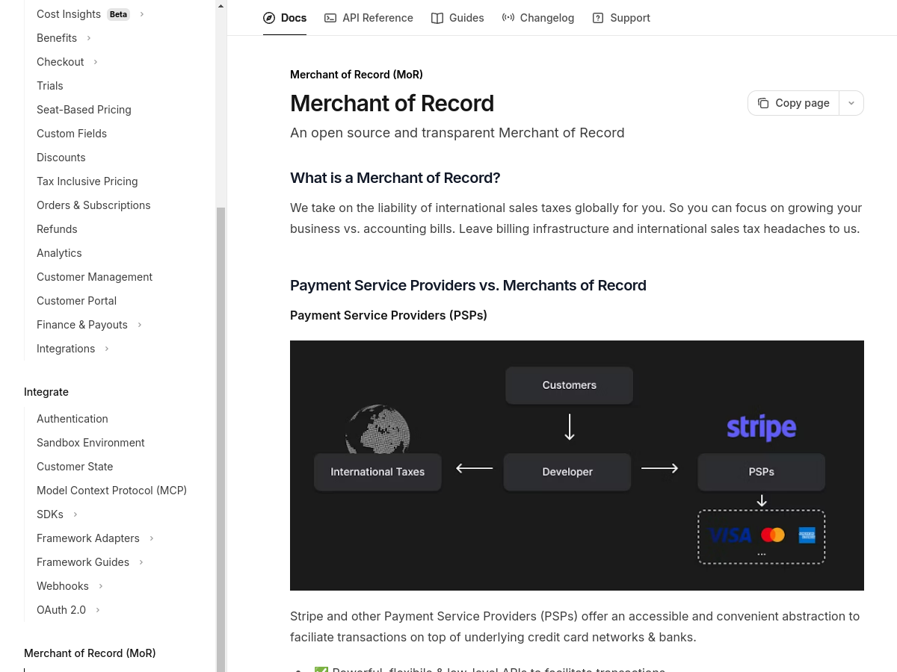The image size is (897, 672).
Task: Click the Changelog broadcast icon
Action: (508, 17)
